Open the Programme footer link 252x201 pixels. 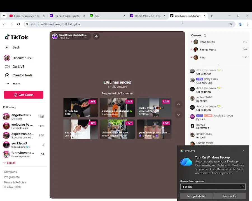tap(12, 177)
